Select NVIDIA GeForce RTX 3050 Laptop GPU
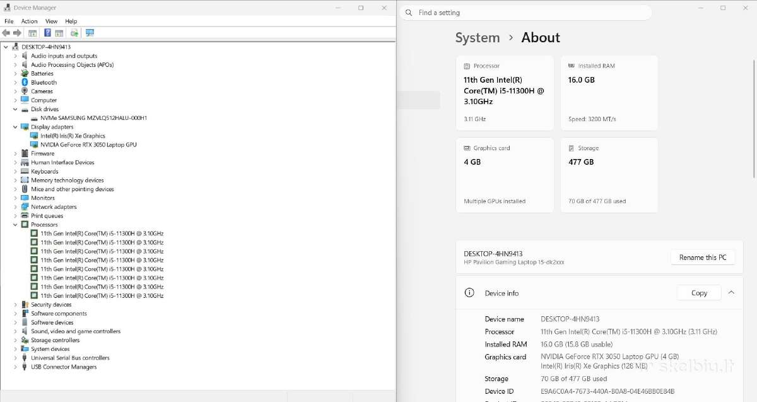Viewport: 757px width, 402px height. (88, 145)
